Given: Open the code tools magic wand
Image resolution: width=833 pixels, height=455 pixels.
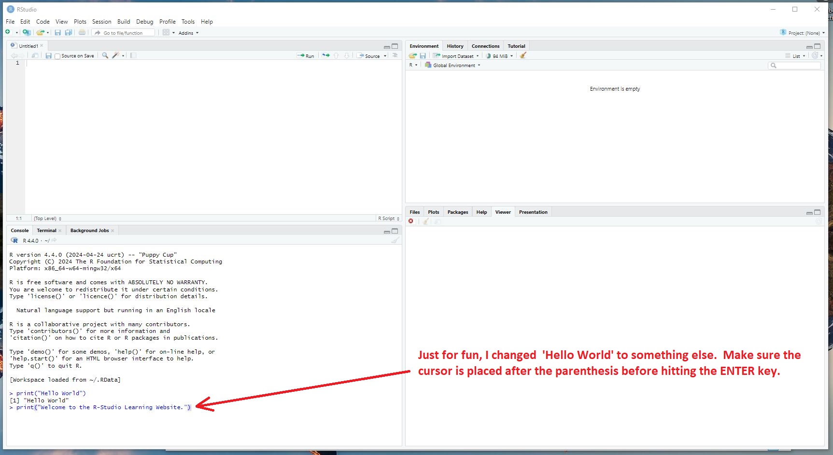Looking at the screenshot, I should (115, 55).
